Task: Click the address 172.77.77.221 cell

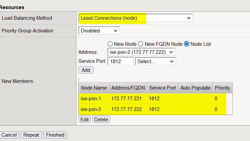Action: click(x=127, y=99)
